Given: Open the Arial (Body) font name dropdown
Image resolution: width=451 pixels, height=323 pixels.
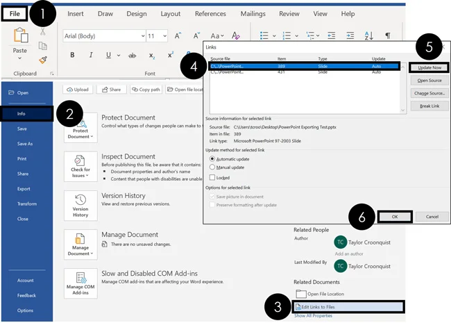Looking at the screenshot, I should tap(143, 36).
